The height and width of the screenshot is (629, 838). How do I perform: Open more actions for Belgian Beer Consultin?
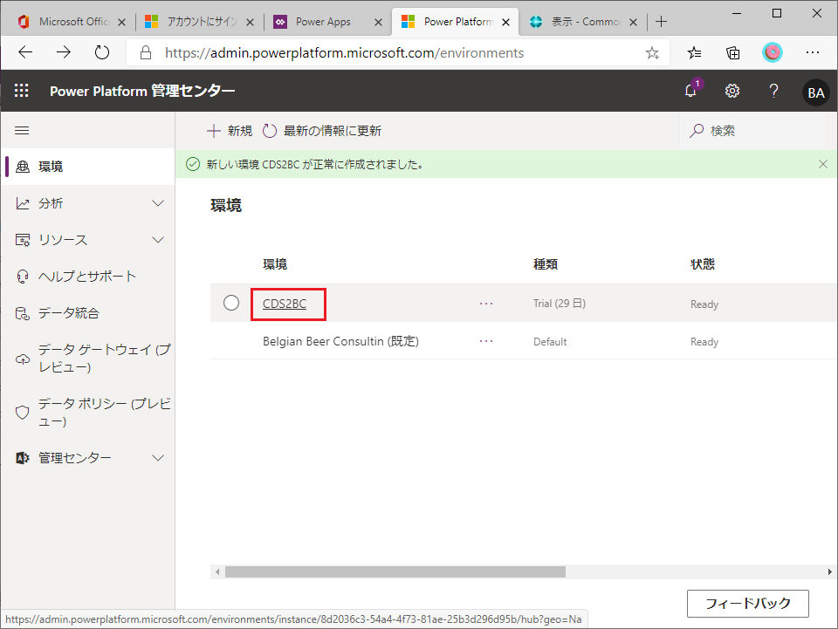tap(486, 341)
